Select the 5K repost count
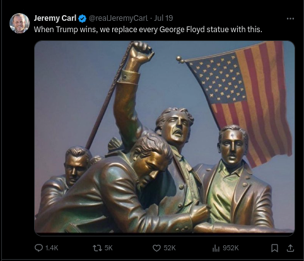 pos(108,248)
